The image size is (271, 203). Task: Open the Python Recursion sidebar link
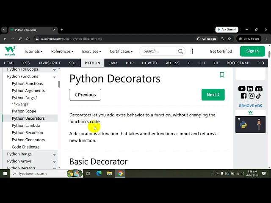coord(27,132)
